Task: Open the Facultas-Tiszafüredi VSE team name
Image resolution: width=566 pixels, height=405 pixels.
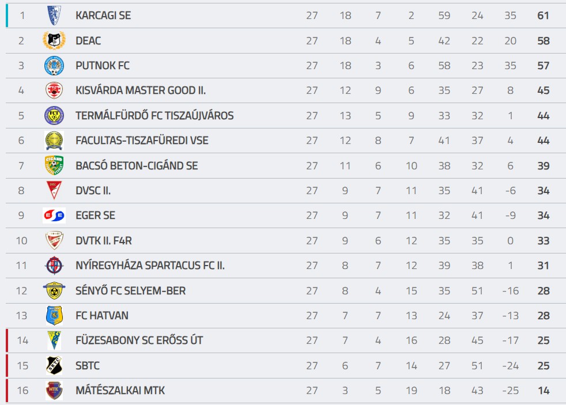Action: click(x=142, y=141)
